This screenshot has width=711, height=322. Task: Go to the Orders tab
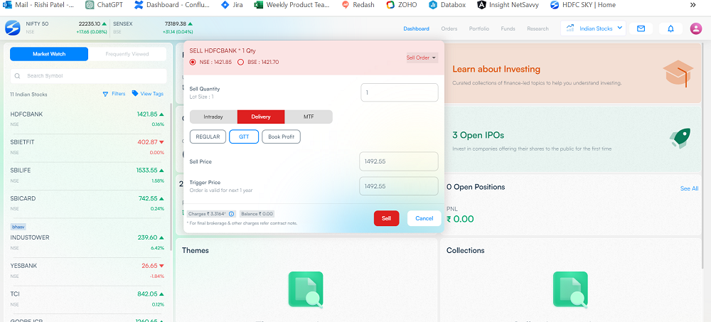click(x=449, y=28)
